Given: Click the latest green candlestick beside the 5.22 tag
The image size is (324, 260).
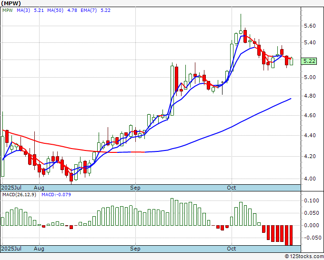Looking at the screenshot, I should coord(291,61).
